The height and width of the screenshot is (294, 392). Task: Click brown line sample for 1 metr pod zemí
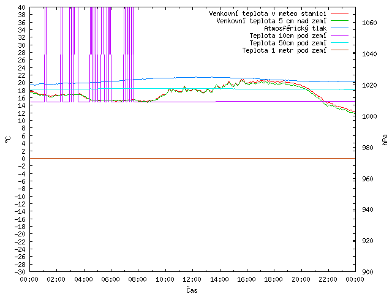point(339,50)
